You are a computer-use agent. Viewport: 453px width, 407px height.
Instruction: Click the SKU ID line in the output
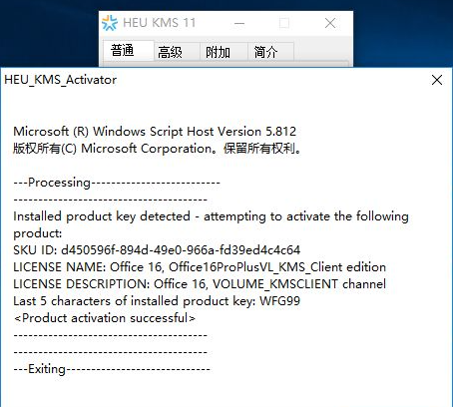[157, 249]
